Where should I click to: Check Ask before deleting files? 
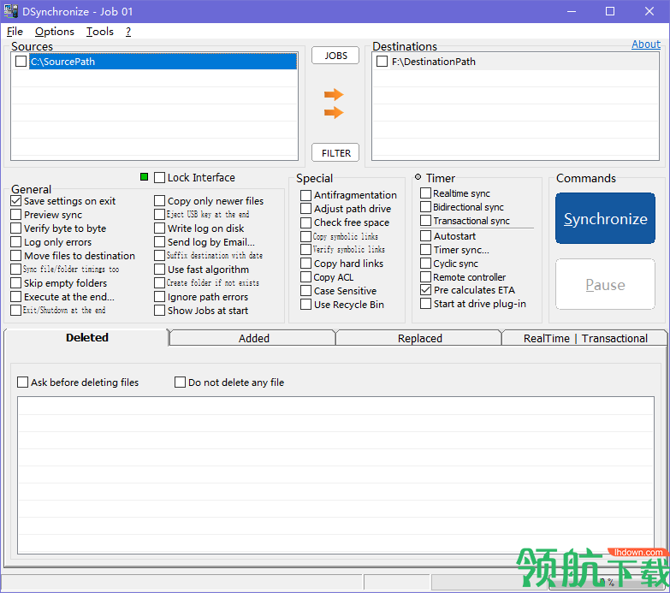(22, 382)
